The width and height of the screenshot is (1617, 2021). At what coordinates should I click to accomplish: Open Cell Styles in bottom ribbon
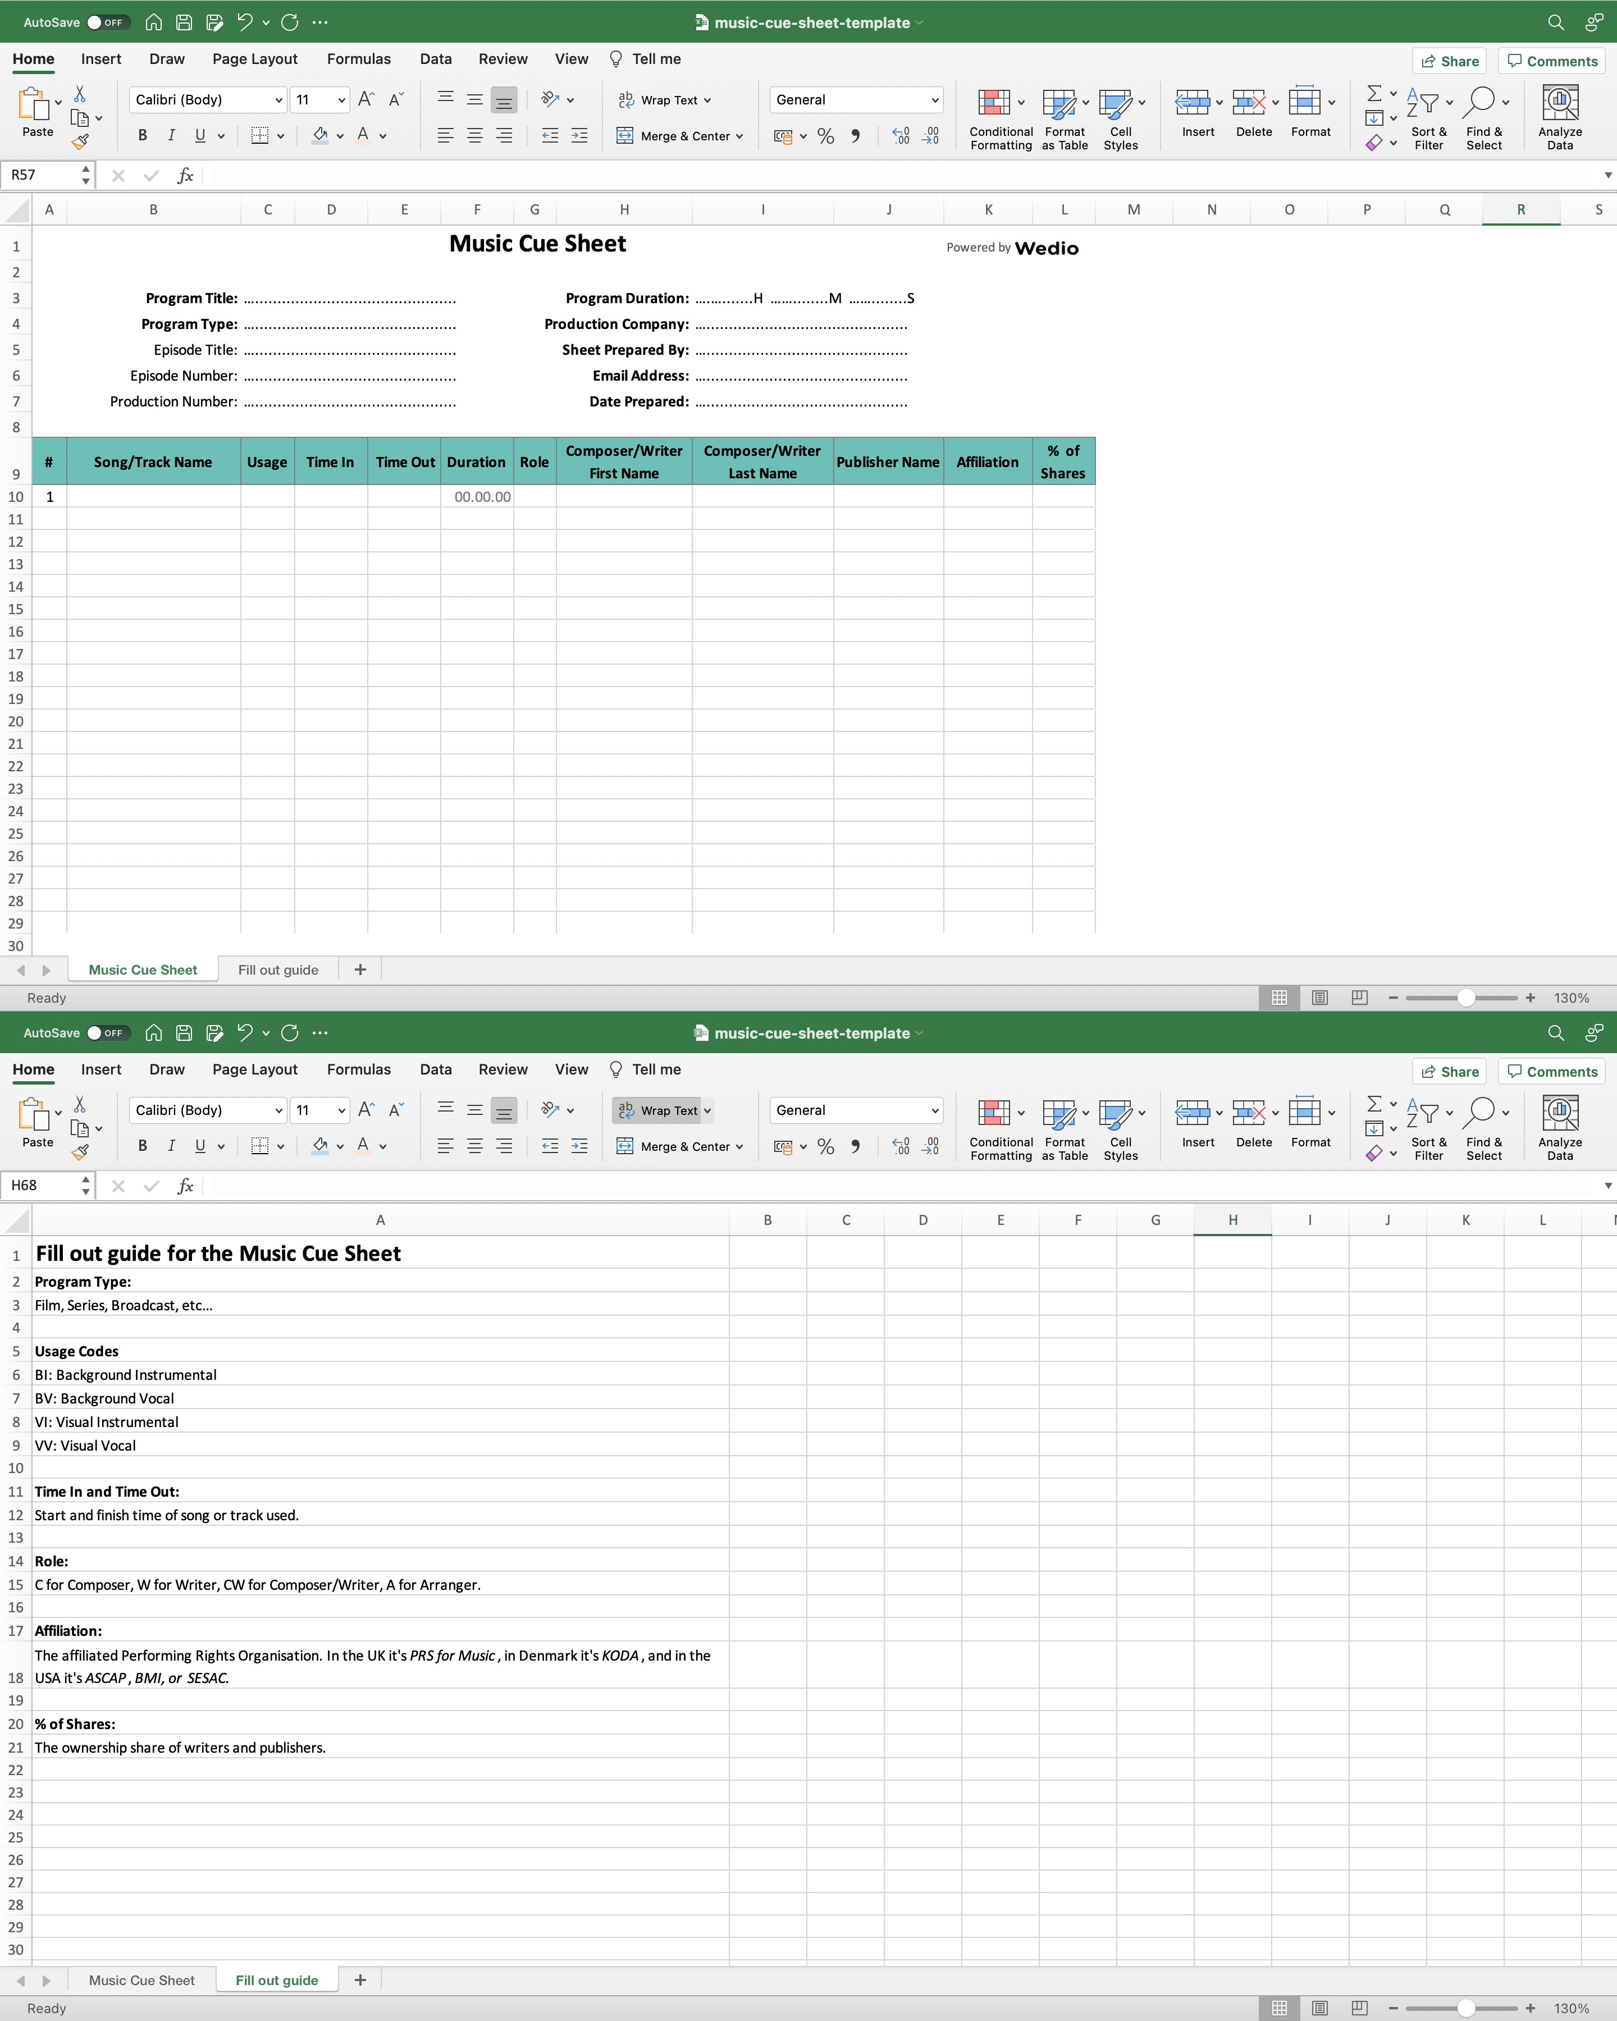[1121, 1128]
